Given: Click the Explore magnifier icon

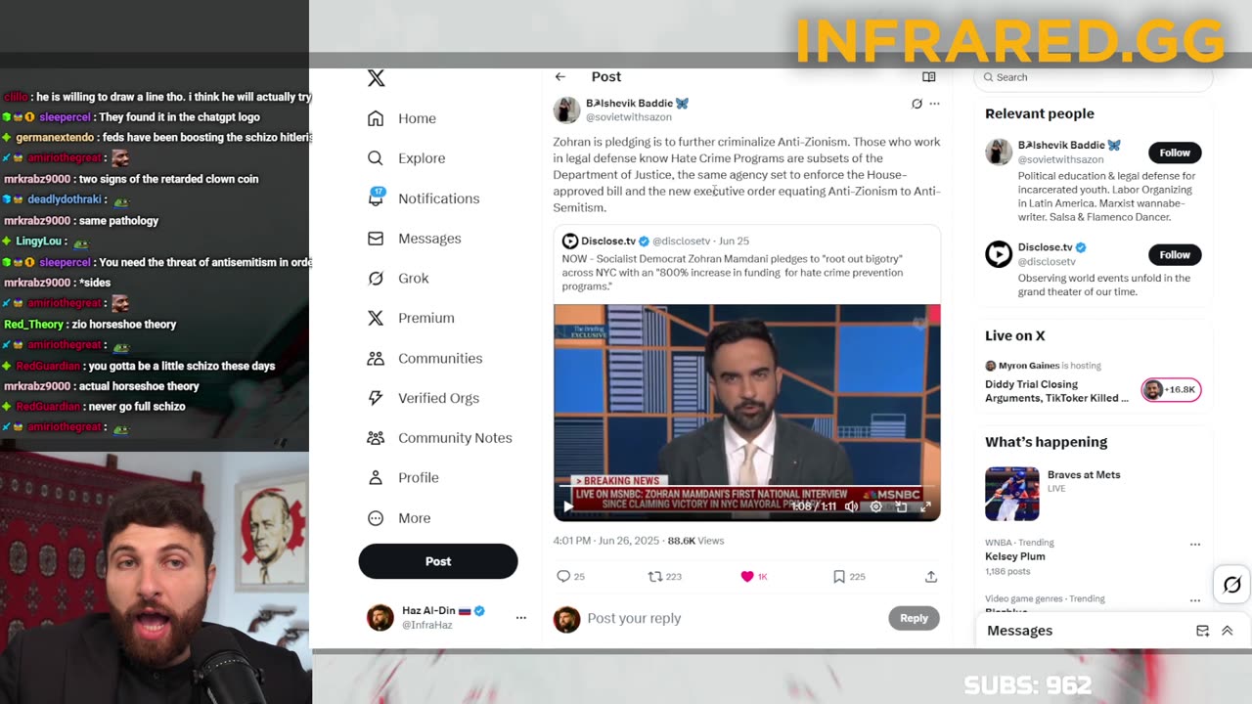Looking at the screenshot, I should point(376,158).
